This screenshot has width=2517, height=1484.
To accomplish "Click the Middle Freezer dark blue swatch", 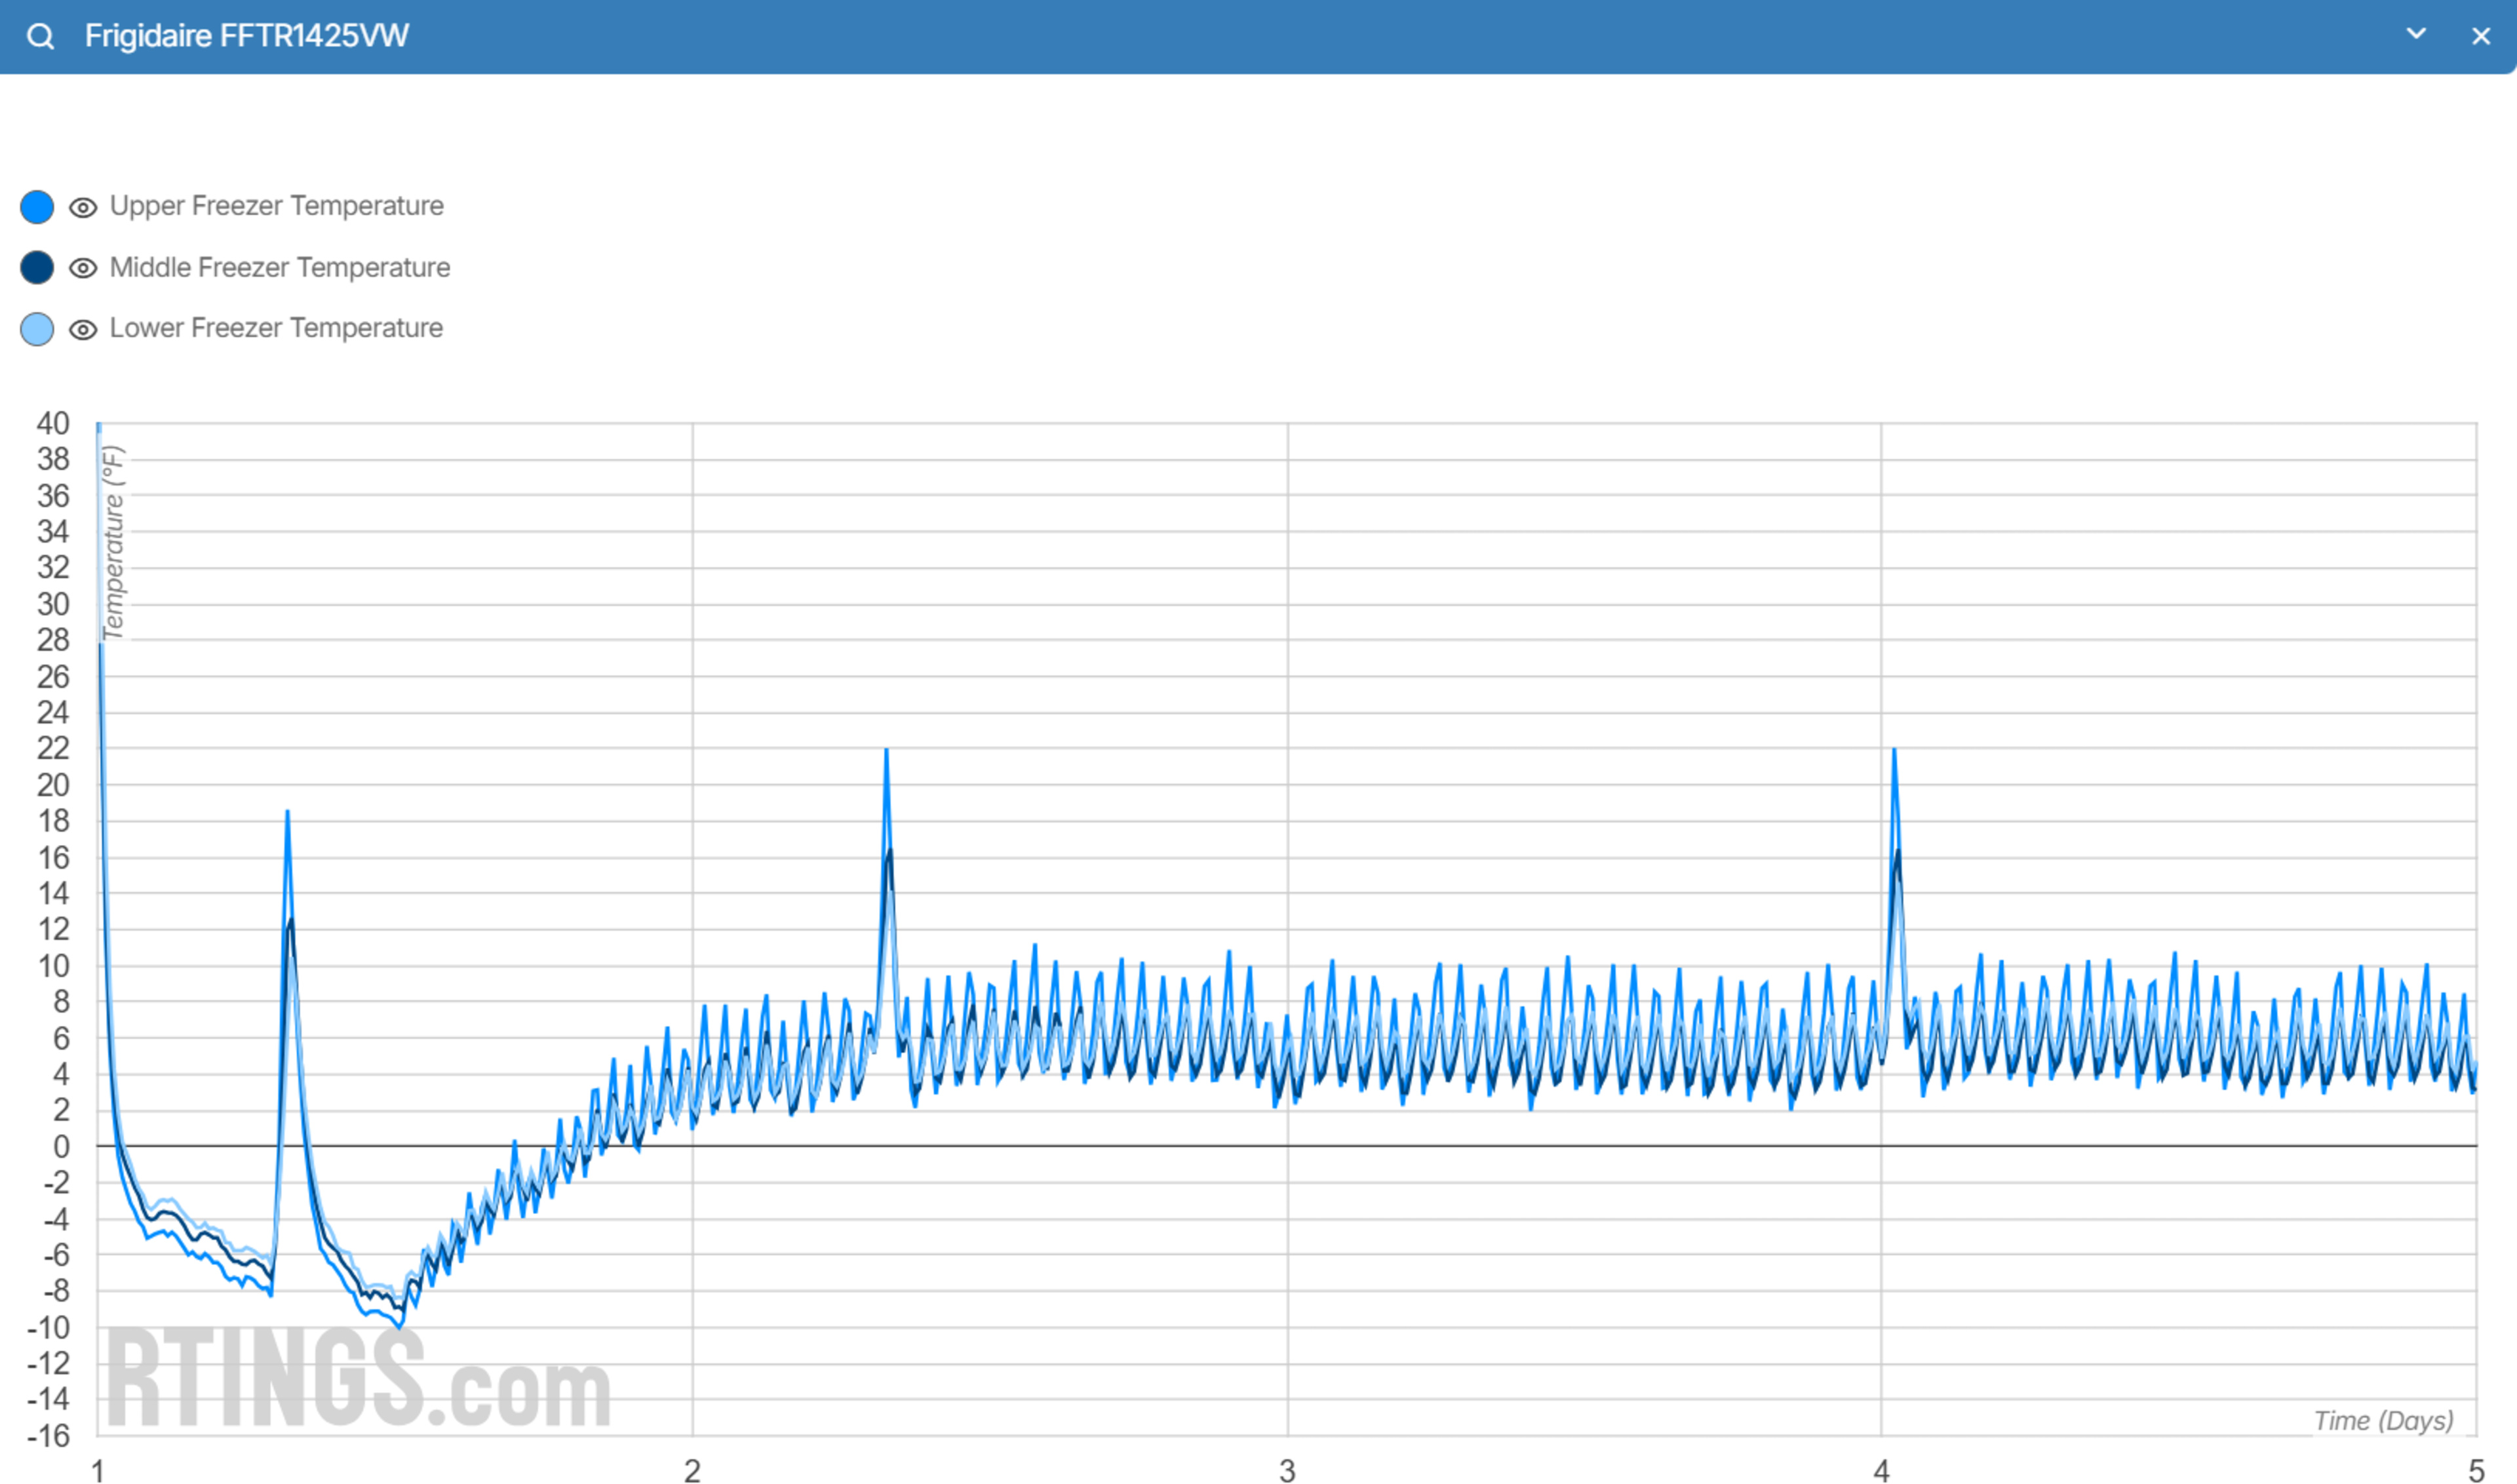I will [x=37, y=268].
